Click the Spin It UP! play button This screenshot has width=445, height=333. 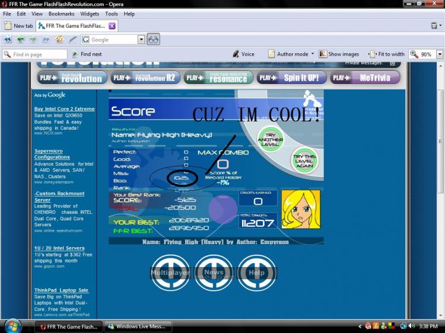tap(291, 78)
